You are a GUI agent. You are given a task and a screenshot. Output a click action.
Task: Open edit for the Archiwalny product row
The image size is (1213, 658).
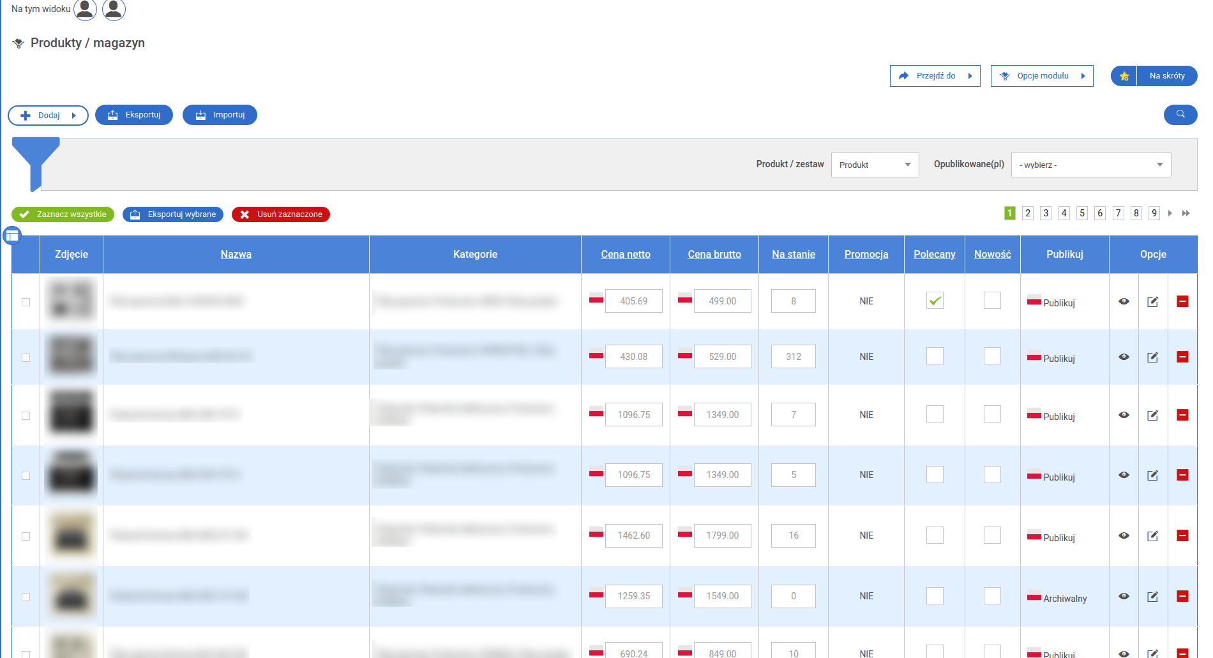click(1152, 597)
